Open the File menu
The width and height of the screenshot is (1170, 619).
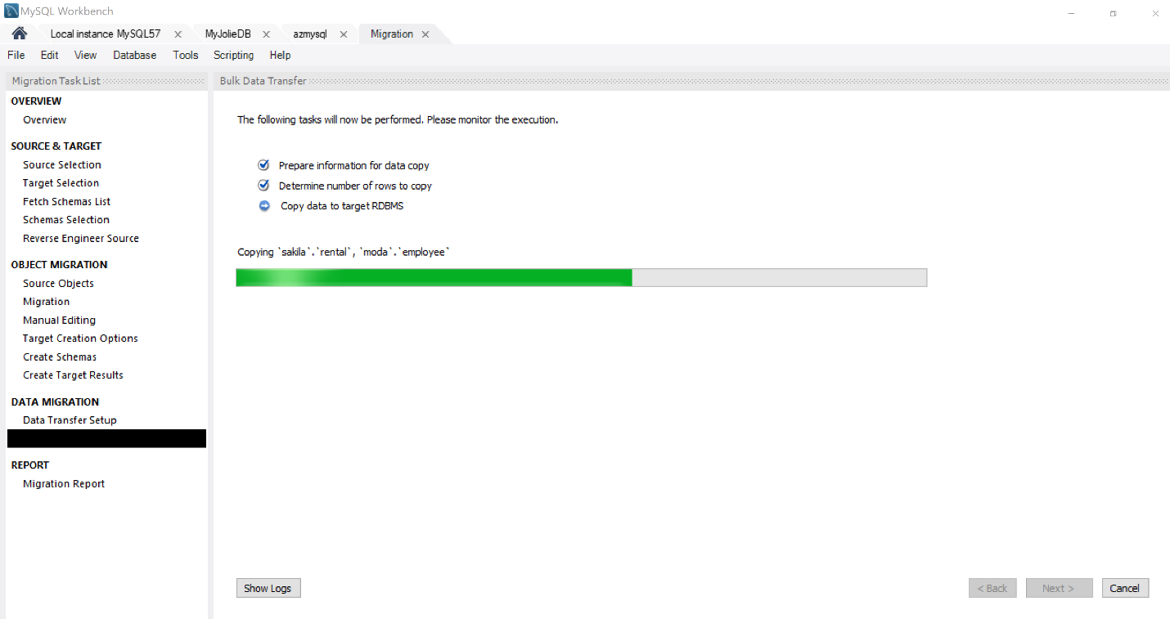[x=16, y=55]
